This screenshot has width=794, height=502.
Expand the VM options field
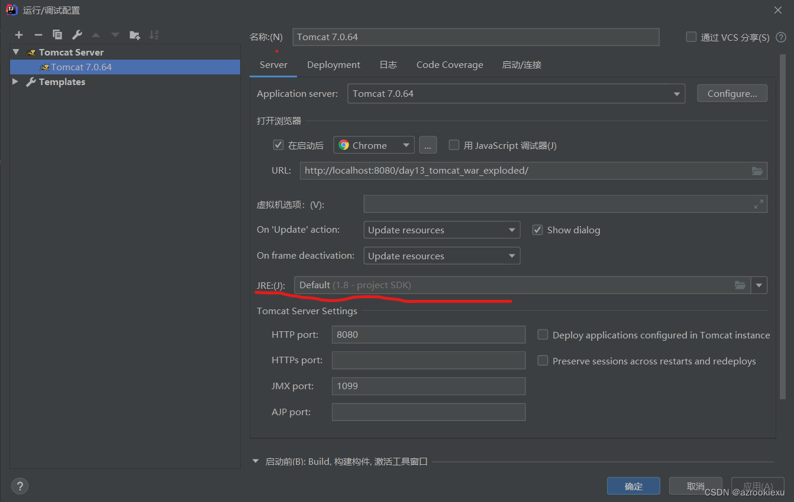759,204
